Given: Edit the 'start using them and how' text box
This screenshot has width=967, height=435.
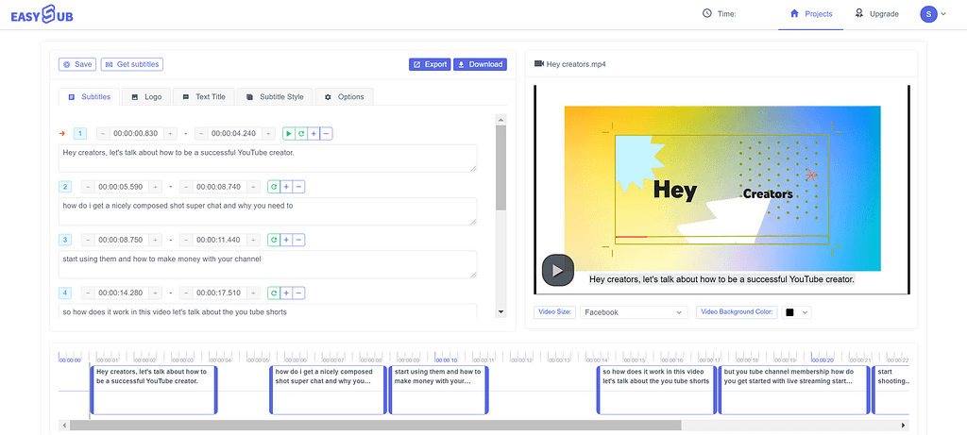Looking at the screenshot, I should tap(267, 264).
